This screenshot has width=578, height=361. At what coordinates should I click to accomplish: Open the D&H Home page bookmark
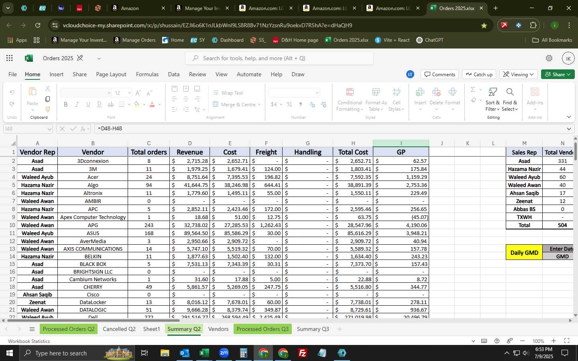295,40
